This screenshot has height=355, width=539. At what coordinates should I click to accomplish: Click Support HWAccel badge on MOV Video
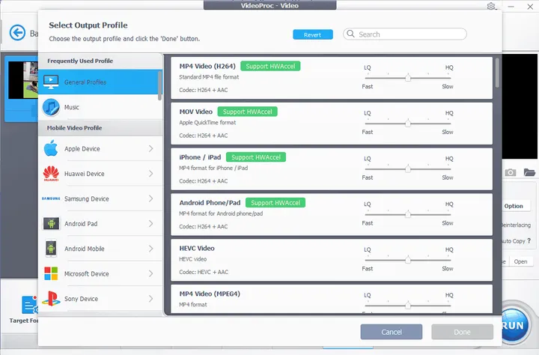248,112
